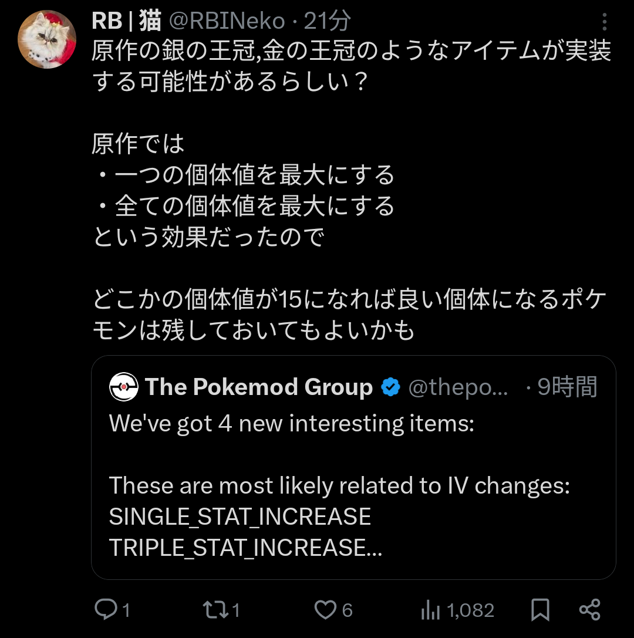
Task: Click the 1,082 view count
Action: (x=470, y=610)
